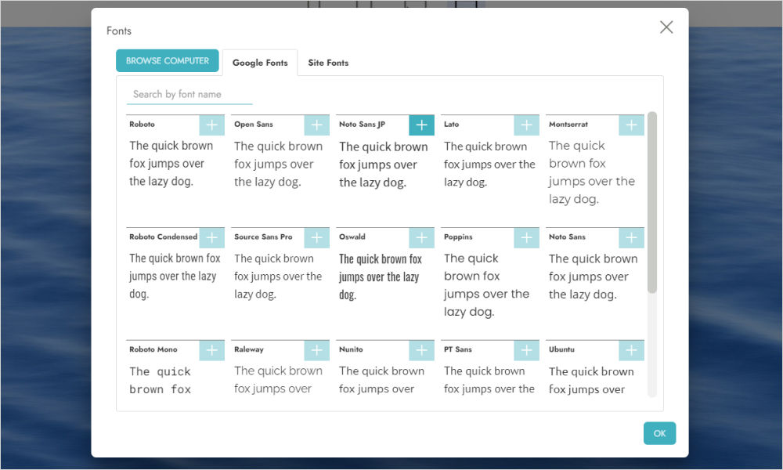This screenshot has width=783, height=470.
Task: Add Nunito with its plus icon
Action: (x=421, y=350)
